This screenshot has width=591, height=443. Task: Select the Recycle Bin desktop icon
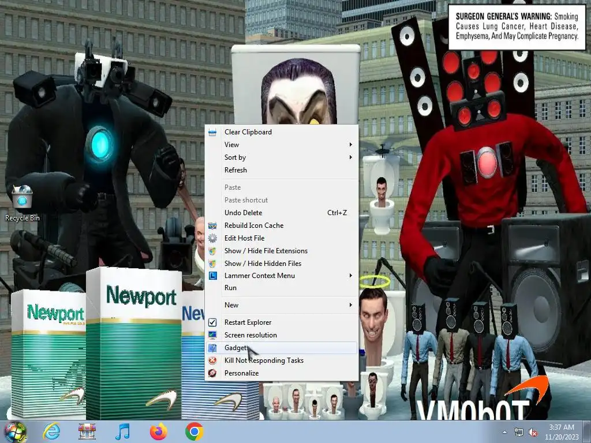tap(23, 204)
